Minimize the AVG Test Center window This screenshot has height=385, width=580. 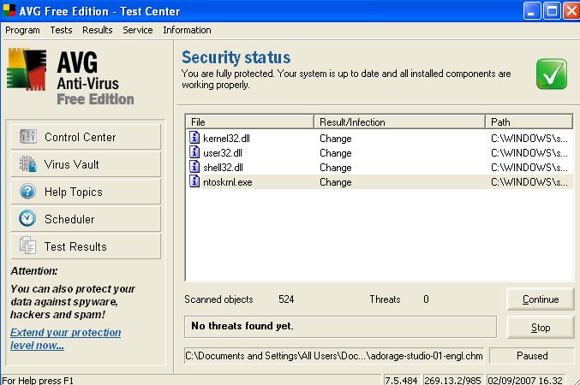531,11
